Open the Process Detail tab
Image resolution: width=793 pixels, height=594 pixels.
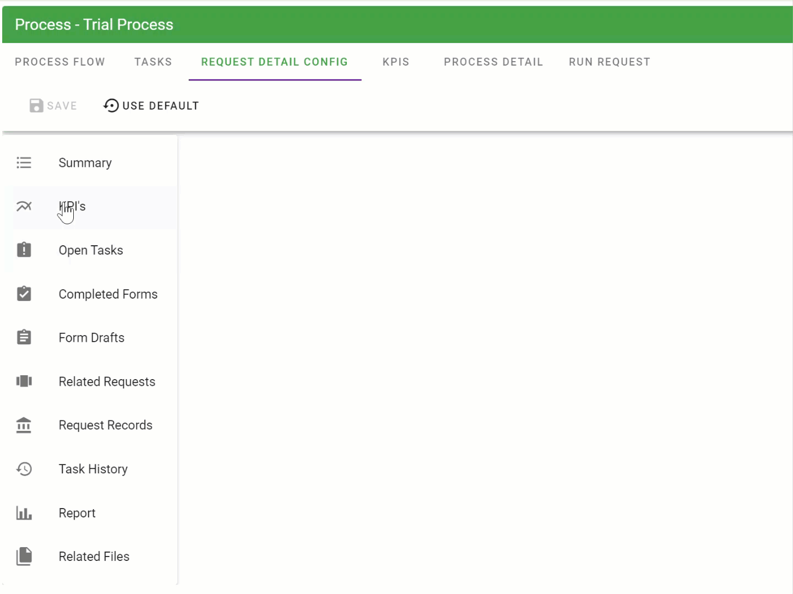point(493,62)
